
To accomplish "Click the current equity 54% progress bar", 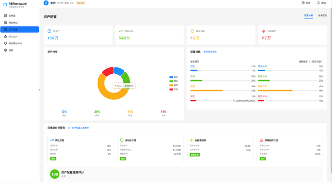I will 220,91.
